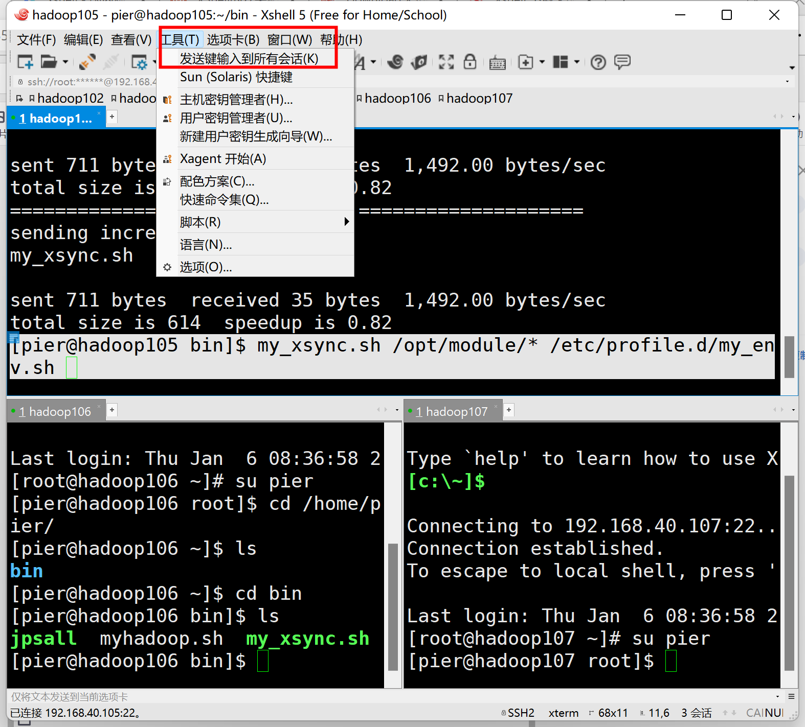The image size is (805, 727).
Task: Click the new tab plus-page icon
Action: click(x=526, y=62)
